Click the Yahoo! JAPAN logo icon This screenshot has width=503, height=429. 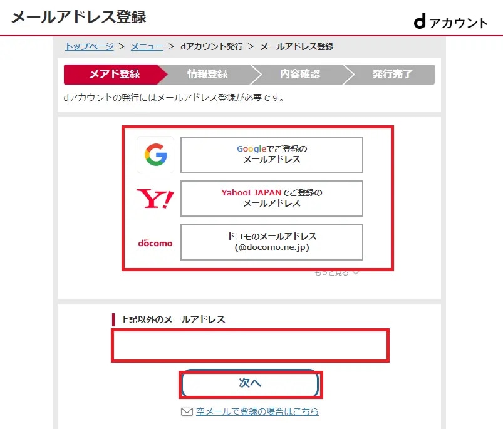[155, 199]
